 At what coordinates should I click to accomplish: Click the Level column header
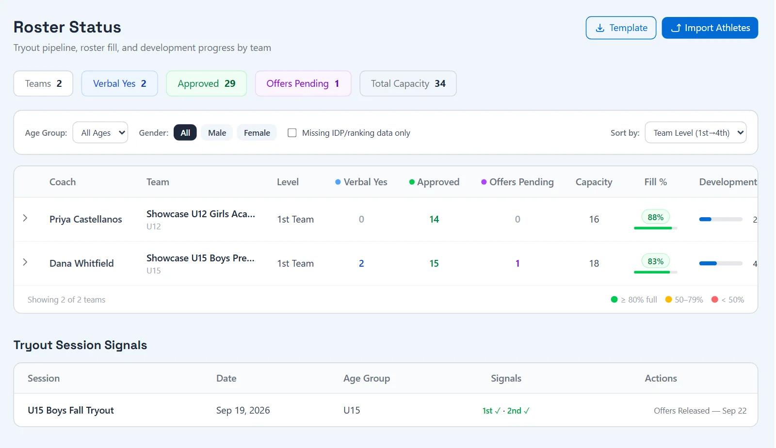tap(288, 182)
